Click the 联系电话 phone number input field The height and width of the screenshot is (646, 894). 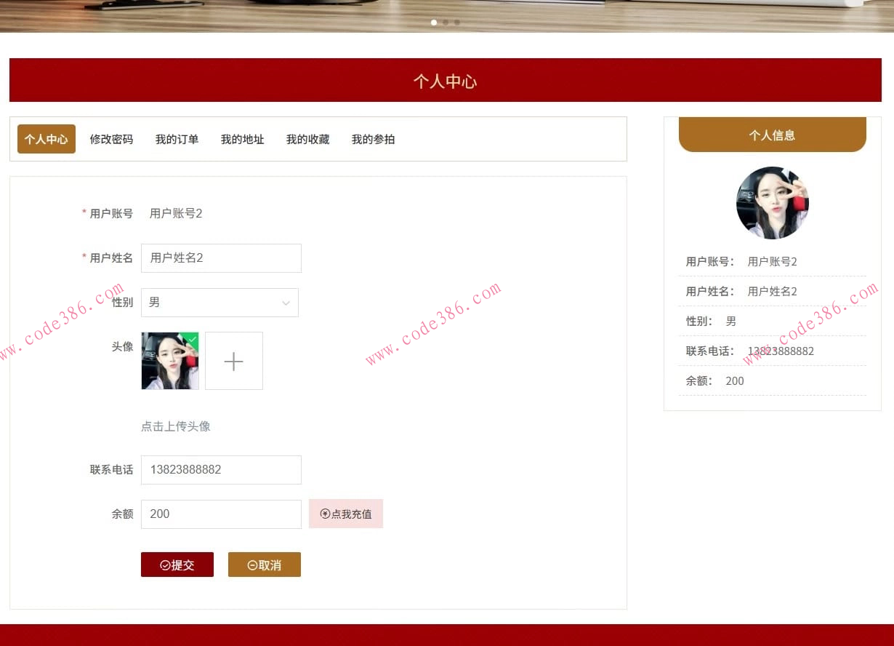point(221,469)
